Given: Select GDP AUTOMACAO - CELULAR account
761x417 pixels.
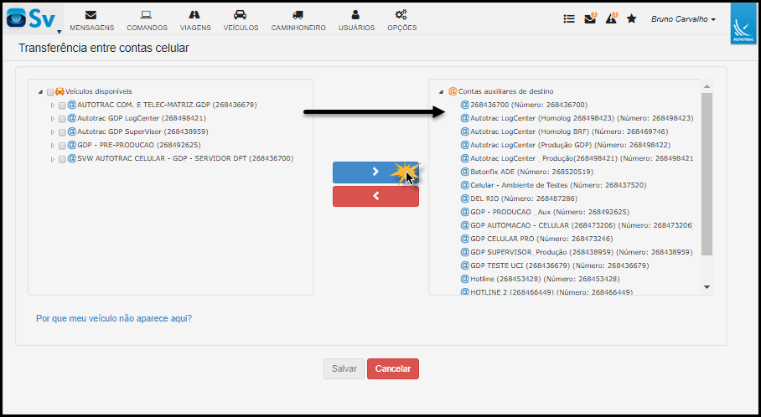Looking at the screenshot, I should [x=577, y=225].
